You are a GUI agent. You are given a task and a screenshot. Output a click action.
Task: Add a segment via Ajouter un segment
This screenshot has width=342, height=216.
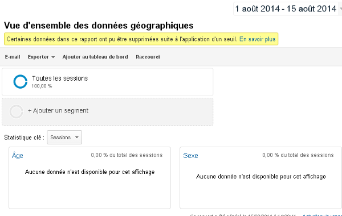click(x=58, y=110)
